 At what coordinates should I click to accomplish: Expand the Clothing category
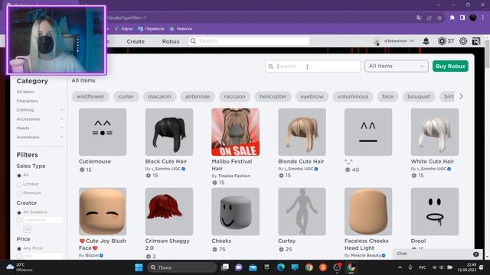point(61,110)
